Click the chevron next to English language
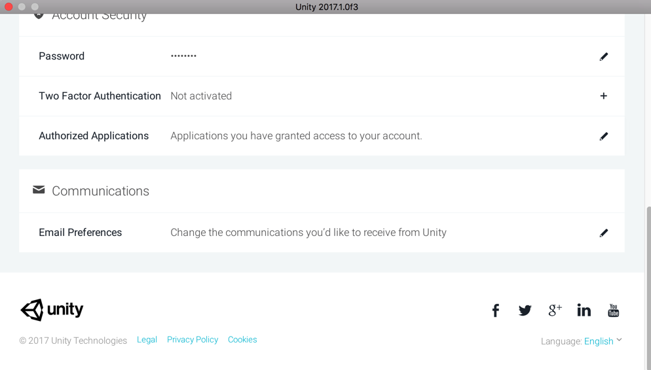This screenshot has height=370, width=651. [620, 340]
